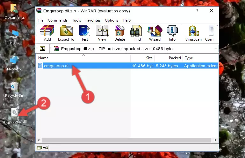
Task: Click the Application extension type cell
Action: (x=201, y=66)
